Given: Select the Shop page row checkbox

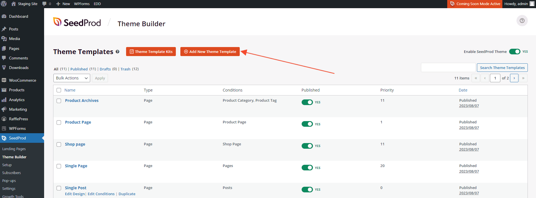Looking at the screenshot, I should click(x=59, y=144).
